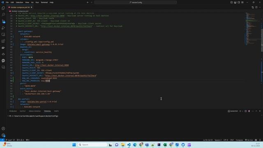Click the Split Terminal icon

246,111
